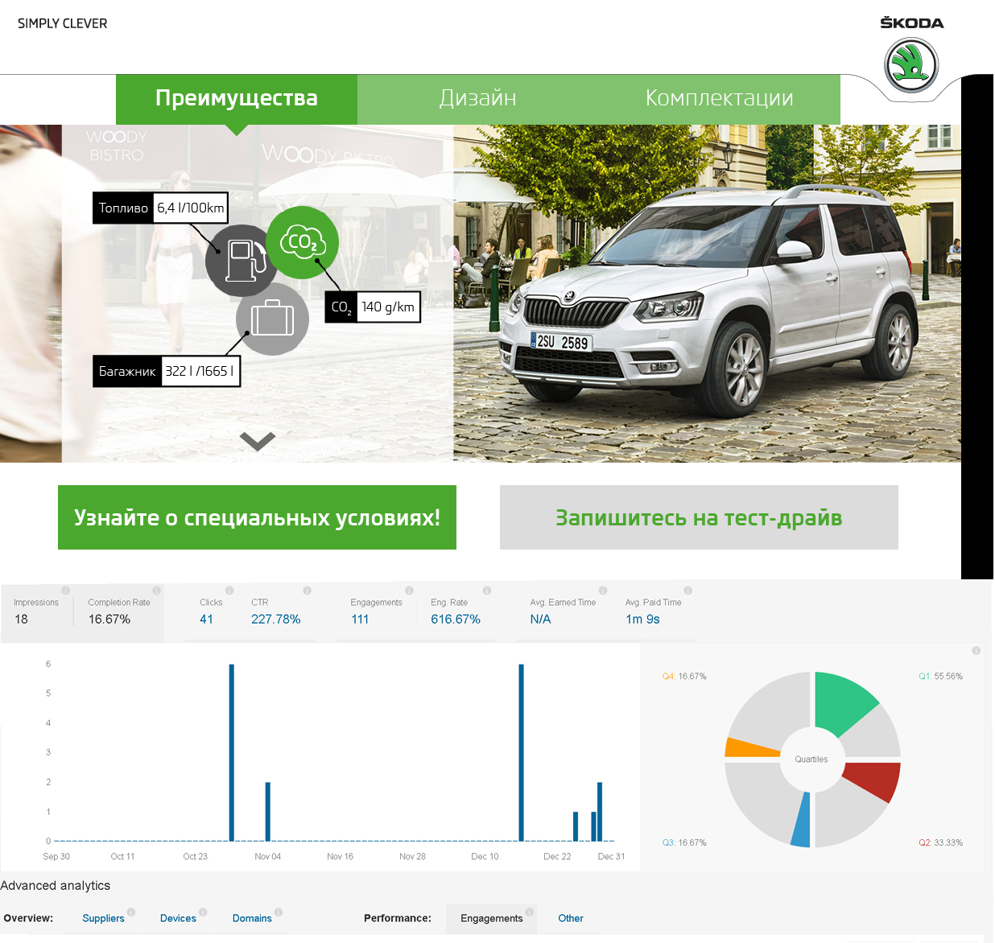
Task: Open info icon beside Devices link
Action: click(203, 912)
